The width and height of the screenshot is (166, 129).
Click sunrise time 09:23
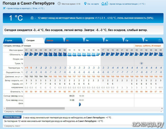coord(72,96)
